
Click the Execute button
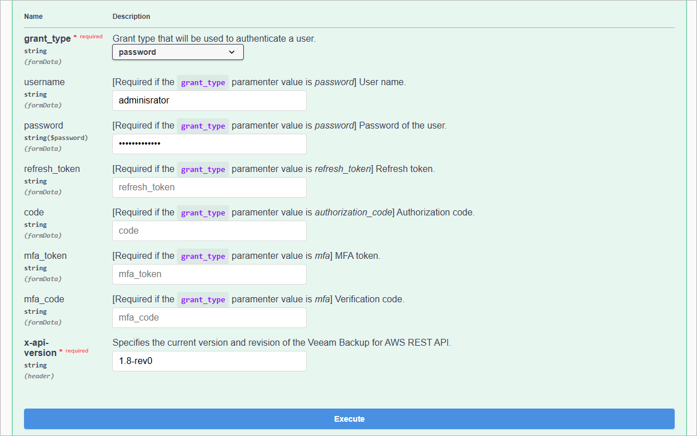point(349,419)
